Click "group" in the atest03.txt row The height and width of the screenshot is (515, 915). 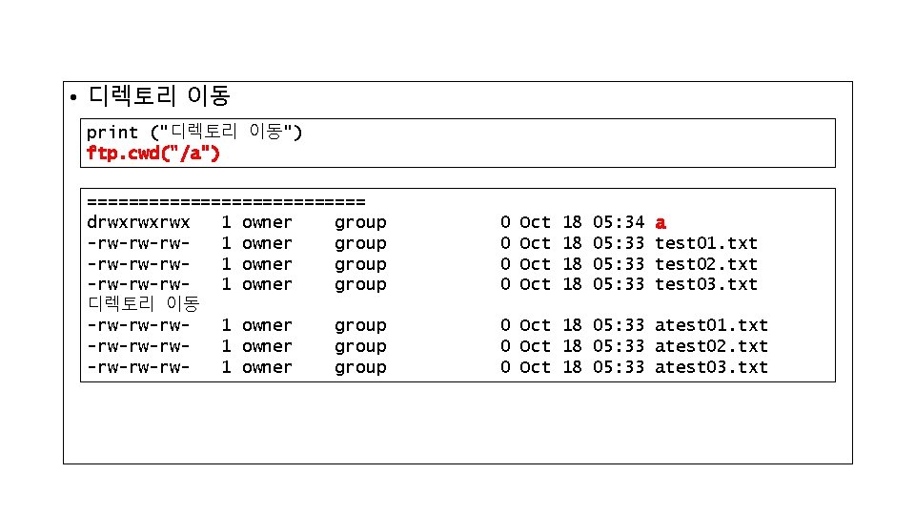pos(360,367)
